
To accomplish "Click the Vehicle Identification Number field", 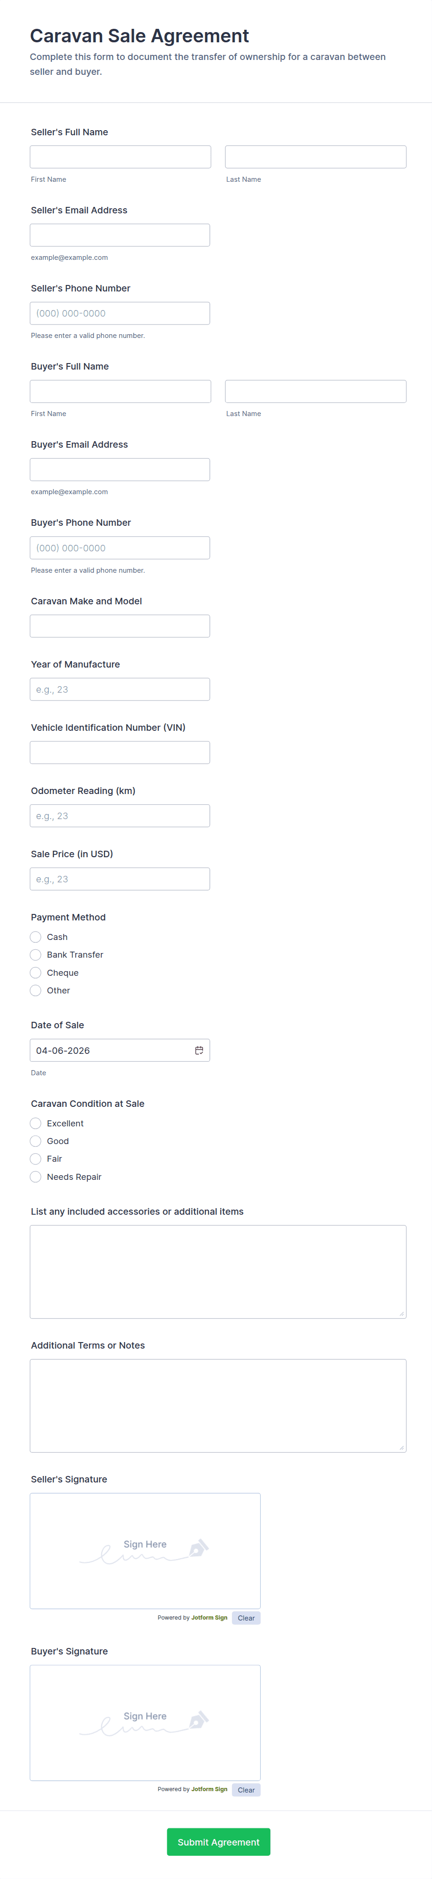I will click(120, 753).
